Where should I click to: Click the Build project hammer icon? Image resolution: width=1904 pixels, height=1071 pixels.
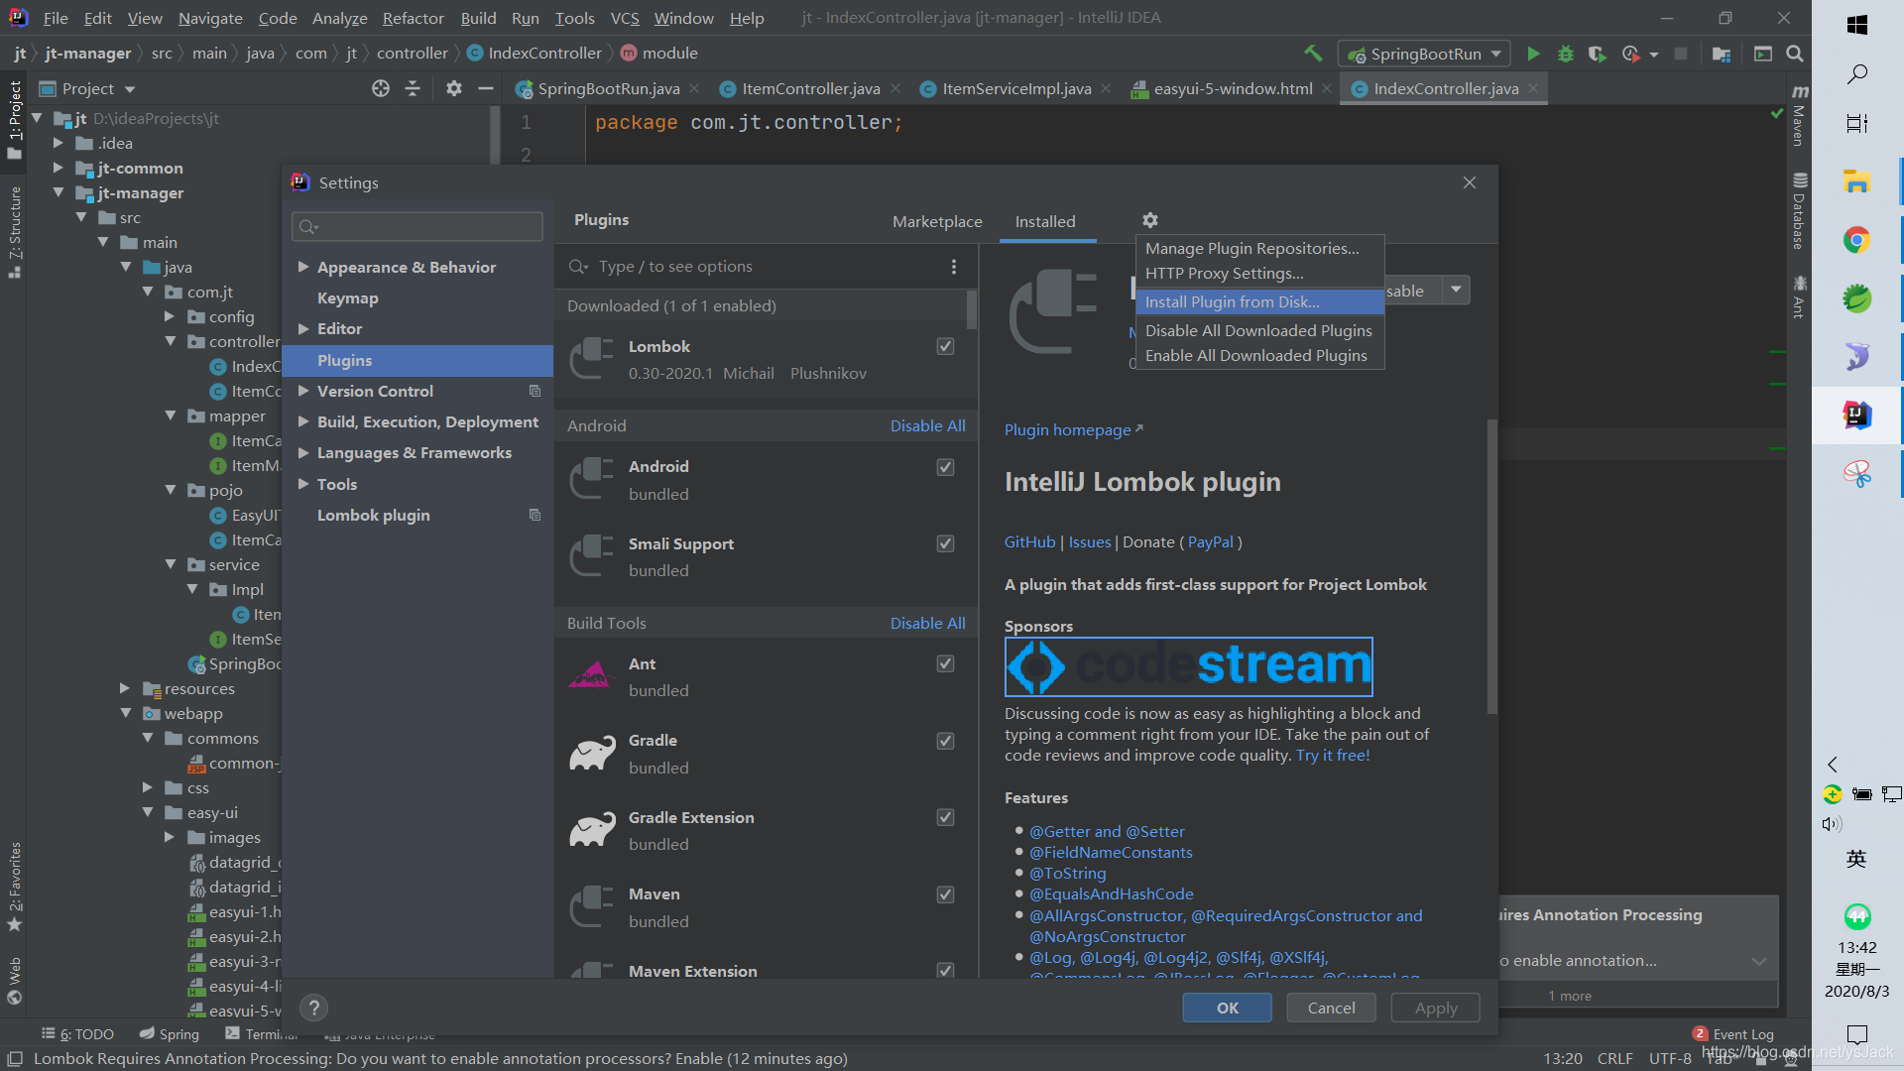1313,54
